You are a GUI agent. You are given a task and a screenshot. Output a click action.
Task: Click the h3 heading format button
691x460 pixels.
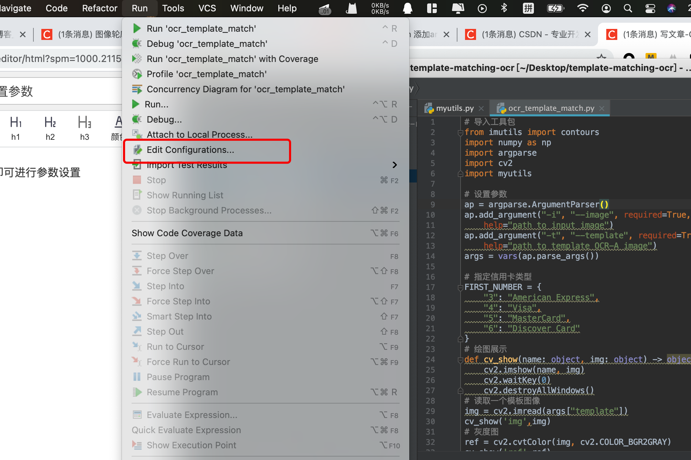[84, 128]
